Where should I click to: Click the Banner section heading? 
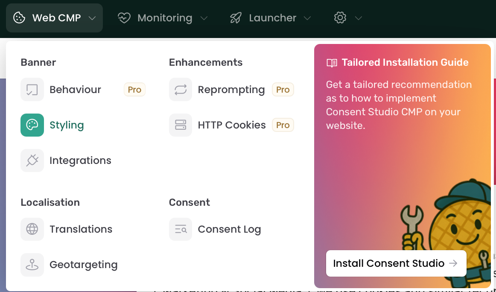point(38,62)
